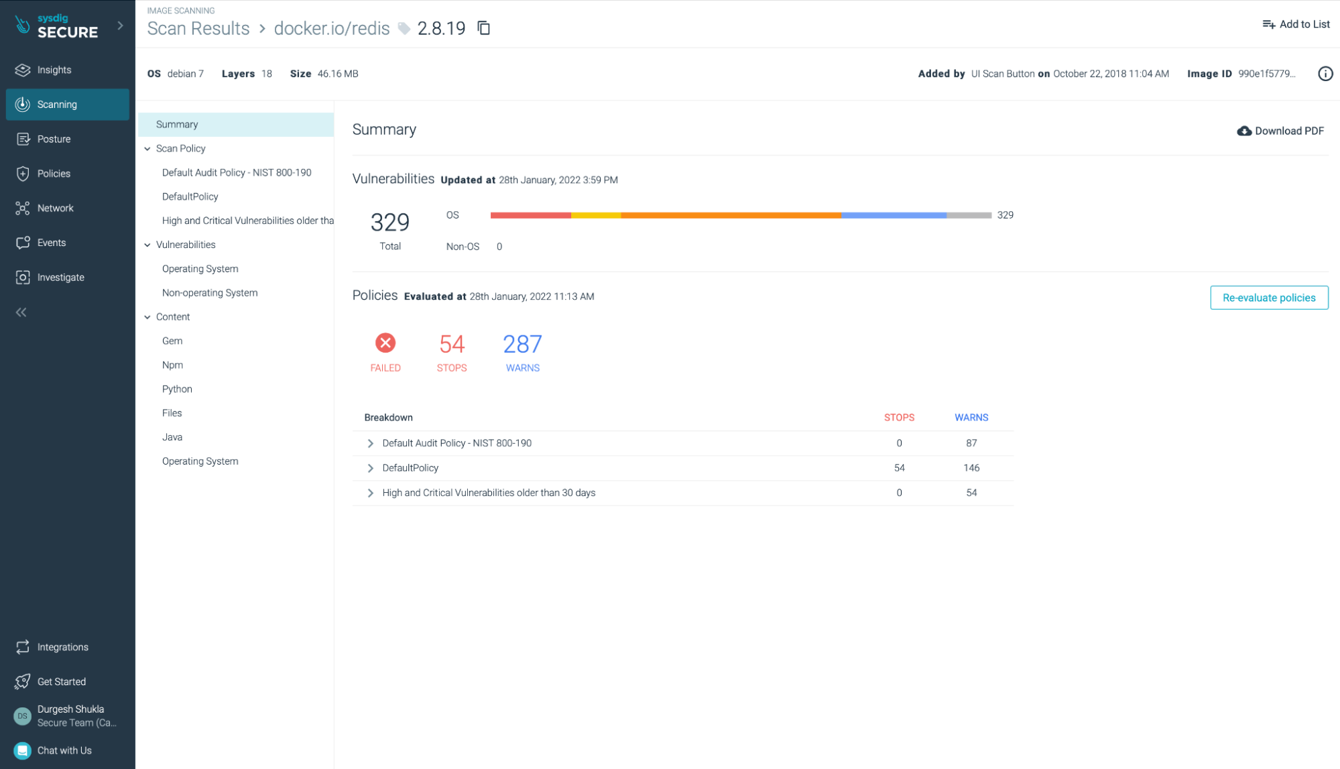Click the image info circle icon
The height and width of the screenshot is (769, 1340).
(x=1325, y=74)
